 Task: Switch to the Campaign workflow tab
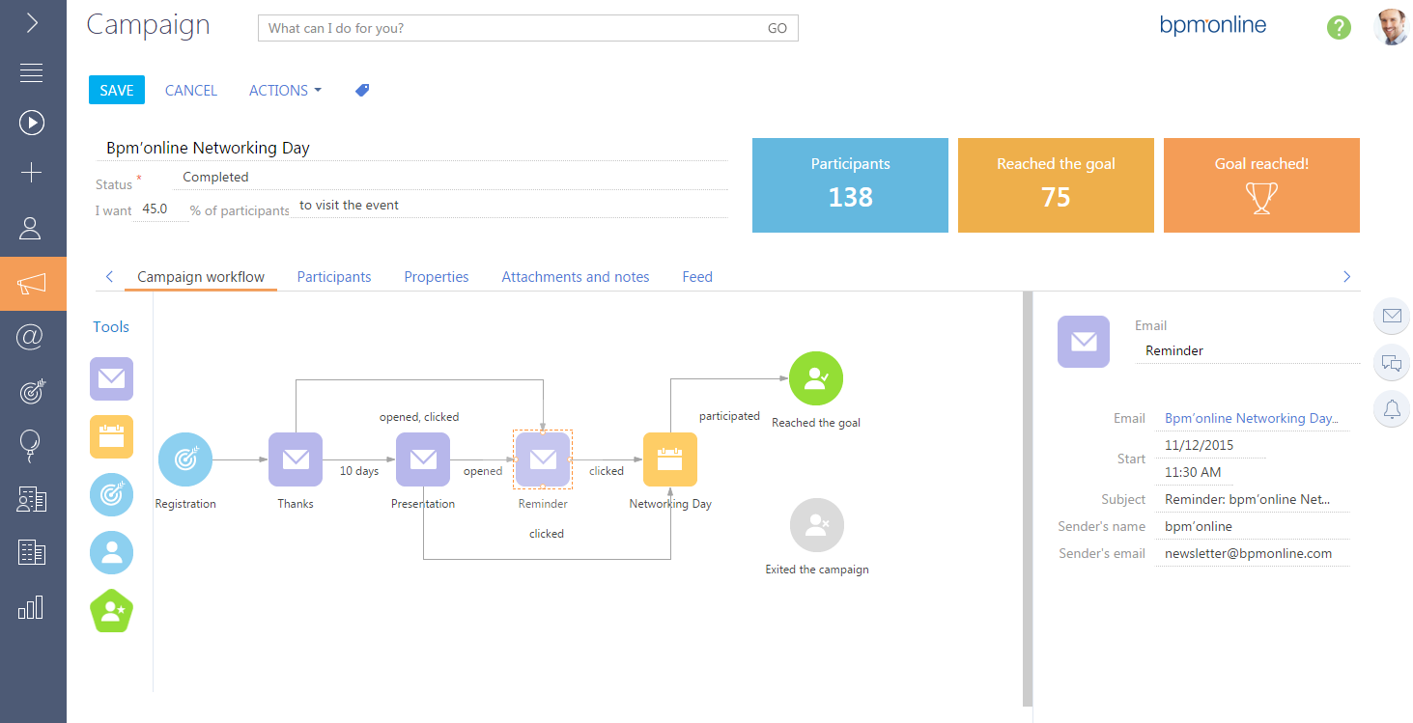(201, 277)
